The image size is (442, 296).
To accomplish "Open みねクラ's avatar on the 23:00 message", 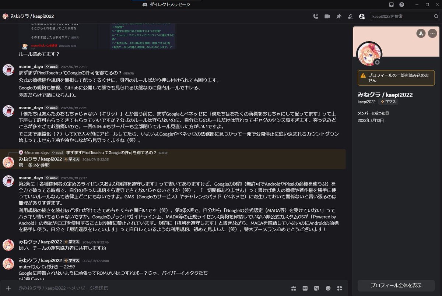I will pyautogui.click(x=8, y=264).
